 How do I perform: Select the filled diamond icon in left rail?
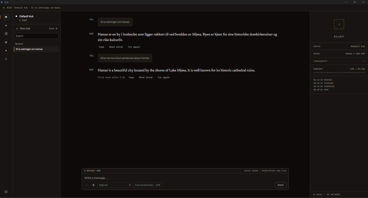(6, 17)
